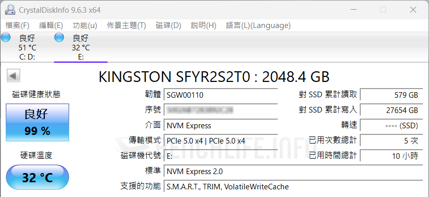Click the total host writes value 27654 GB

(x=391, y=110)
